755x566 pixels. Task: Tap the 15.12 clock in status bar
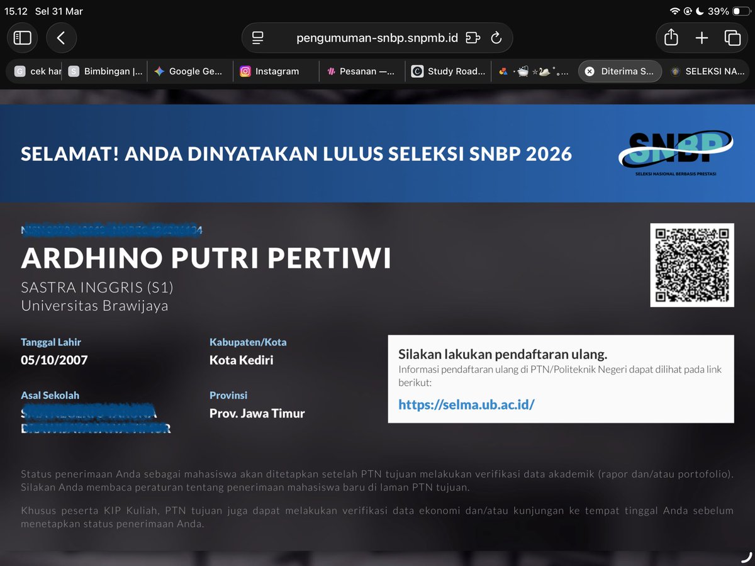tap(16, 11)
